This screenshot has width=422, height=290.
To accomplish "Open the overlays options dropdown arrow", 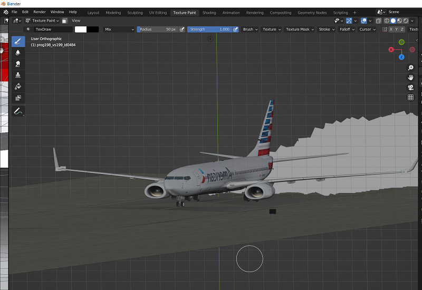I will coord(370,21).
